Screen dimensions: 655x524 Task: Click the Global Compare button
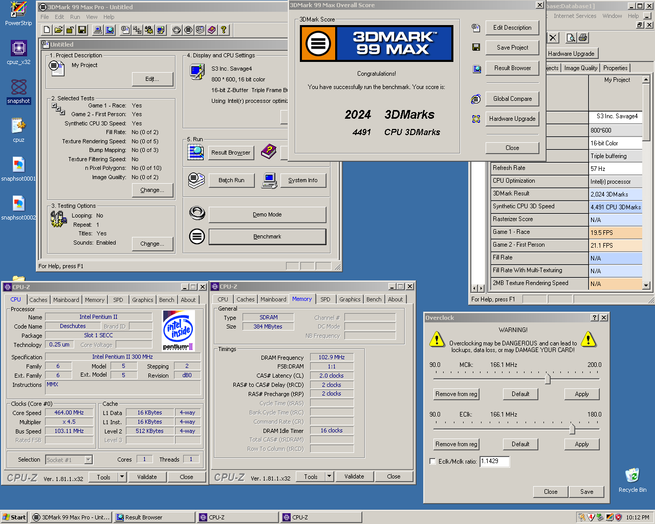[512, 99]
